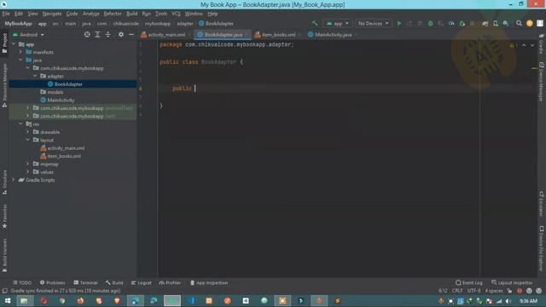The width and height of the screenshot is (546, 307).
Task: Switch to item_books.xml editor tab
Action: coord(277,34)
